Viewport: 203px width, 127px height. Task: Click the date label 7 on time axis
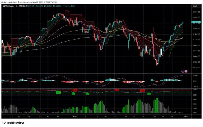97,117
